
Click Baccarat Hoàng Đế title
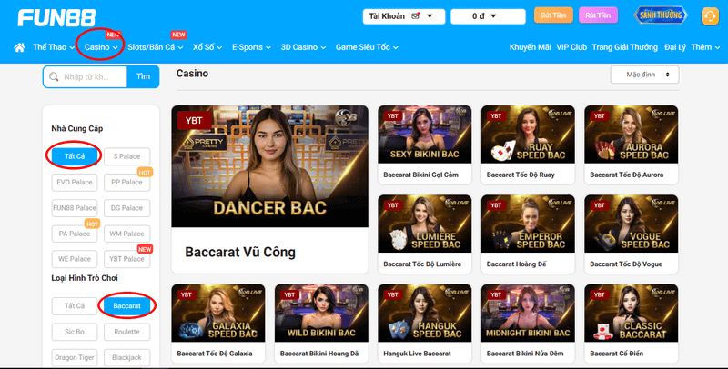516,264
